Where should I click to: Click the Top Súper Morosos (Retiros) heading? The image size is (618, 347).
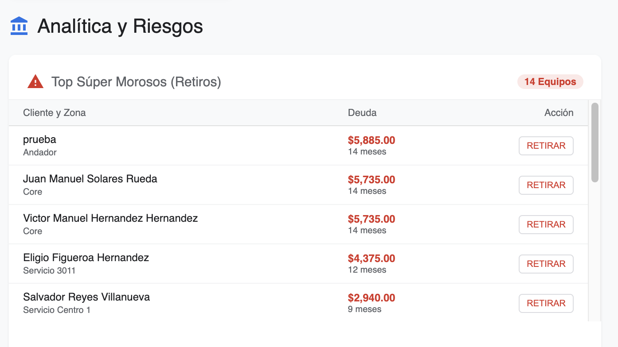pos(136,82)
